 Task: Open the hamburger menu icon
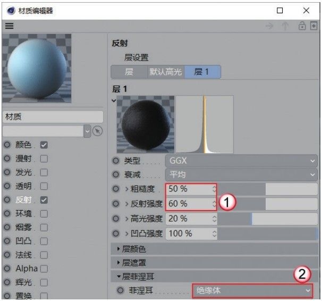(x=10, y=26)
